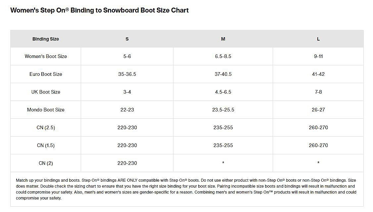Click the M binding size column header
This screenshot has width=373, height=212.
[x=223, y=39]
